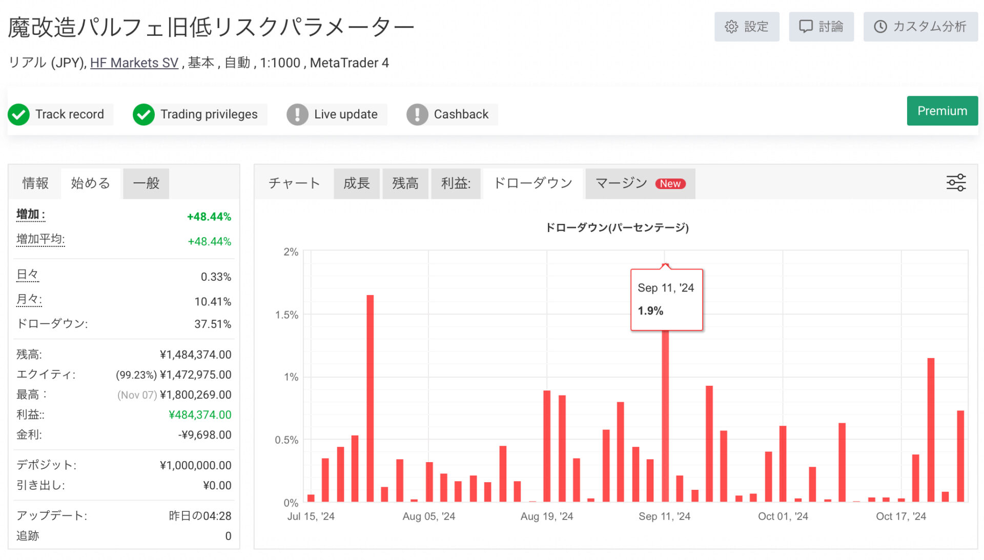Viewport: 984px width, 560px height.
Task: Click the 37.51% drawdown value
Action: pos(213,324)
